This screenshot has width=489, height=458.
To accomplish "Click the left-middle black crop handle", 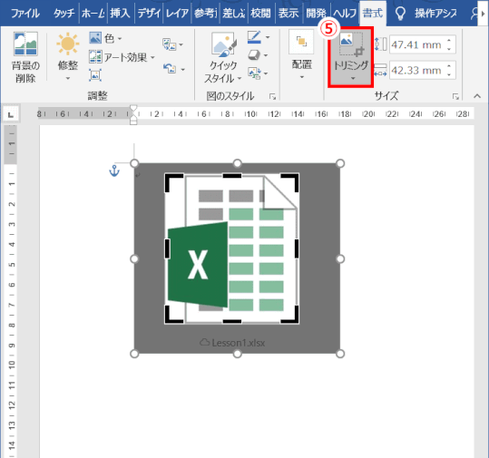I will click(167, 248).
